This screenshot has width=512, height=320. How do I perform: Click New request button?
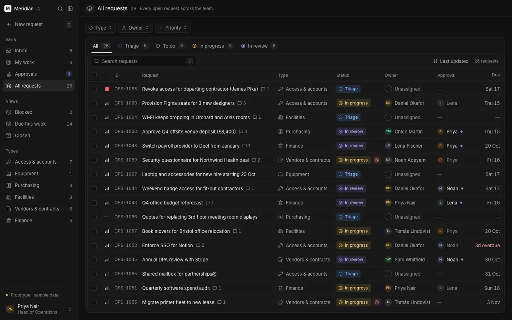pyautogui.click(x=39, y=24)
